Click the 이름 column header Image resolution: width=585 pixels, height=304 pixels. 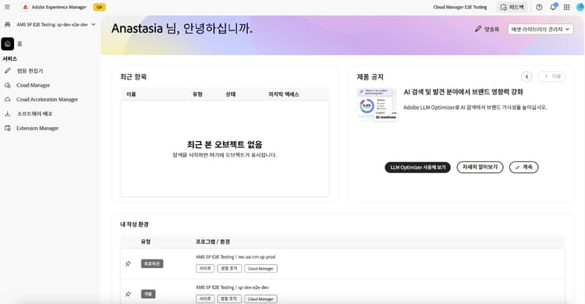(131, 94)
